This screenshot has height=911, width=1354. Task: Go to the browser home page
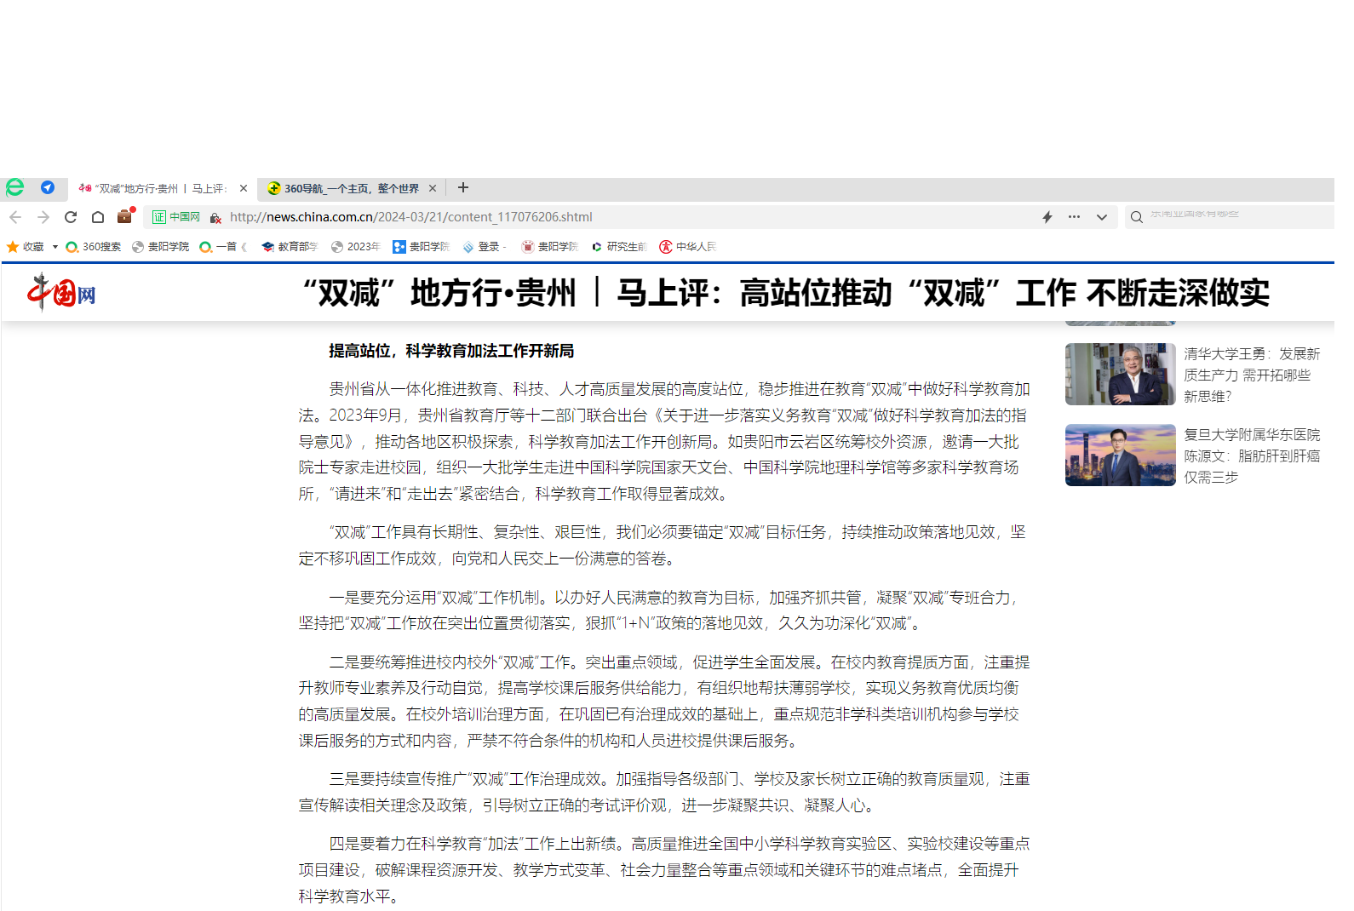click(x=98, y=217)
